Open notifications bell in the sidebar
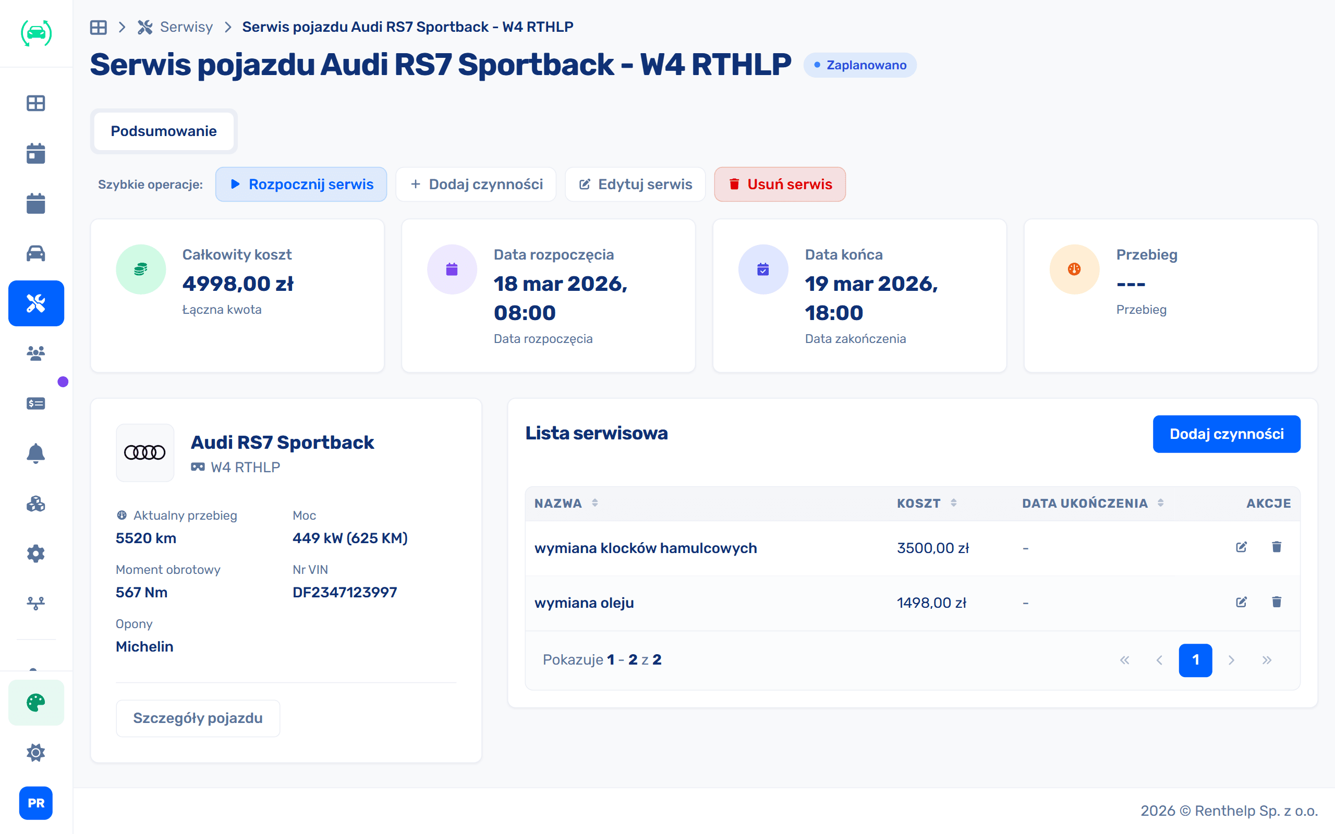Viewport: 1335px width, 834px height. (x=36, y=453)
